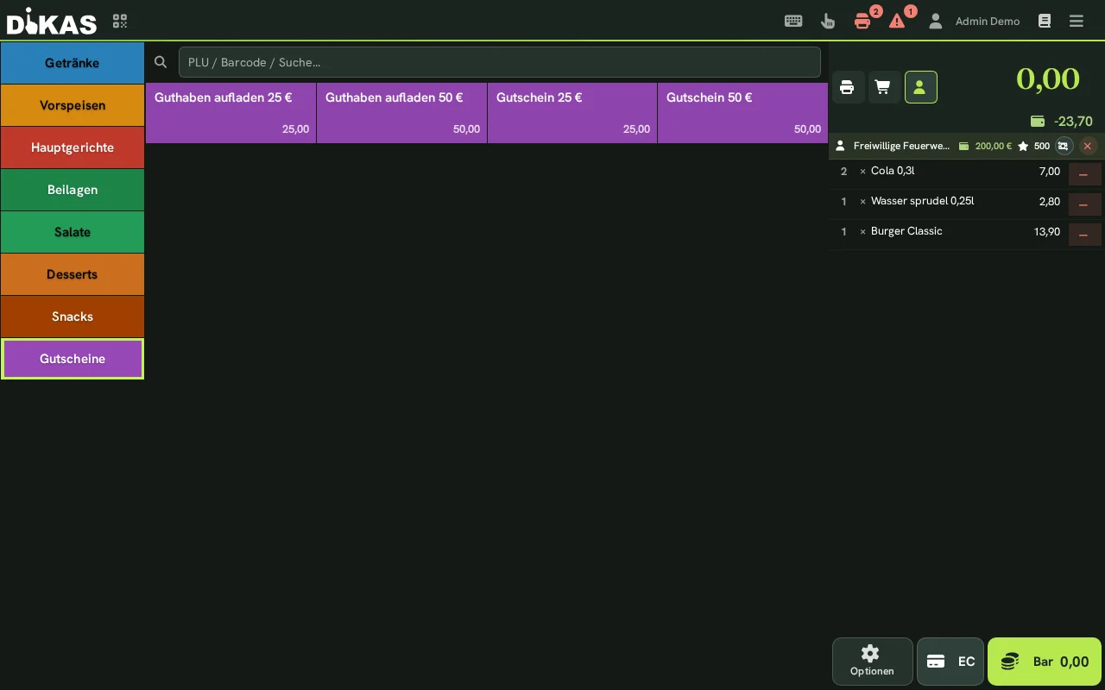
Task: Click the customer transfer icon beside 500 points
Action: (1063, 146)
